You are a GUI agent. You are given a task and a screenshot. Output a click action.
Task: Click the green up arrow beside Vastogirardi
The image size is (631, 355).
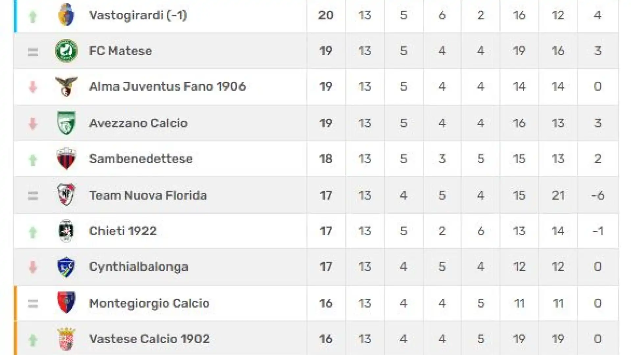click(33, 16)
